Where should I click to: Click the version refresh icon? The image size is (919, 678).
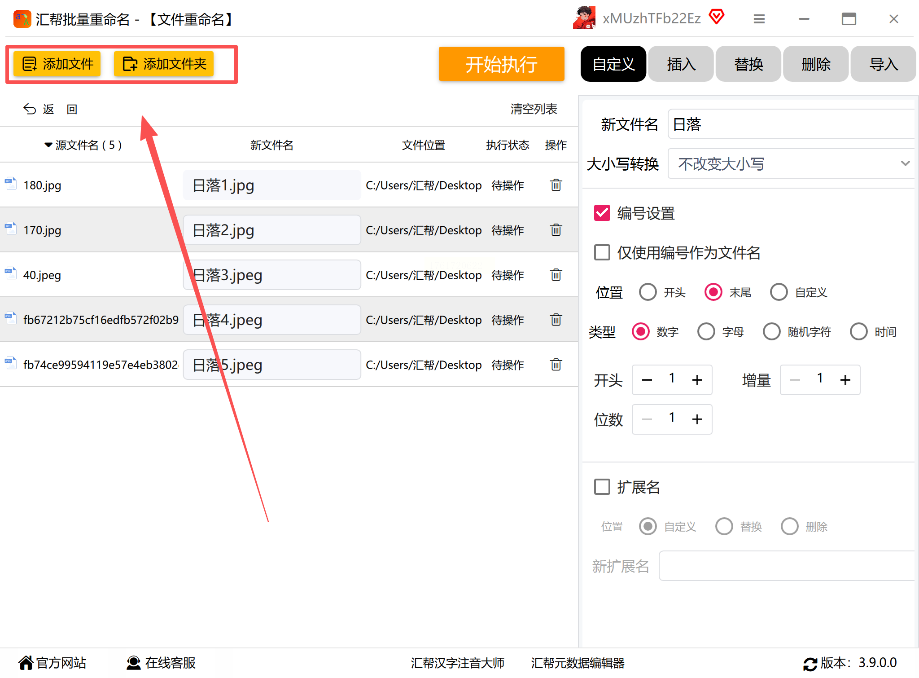point(810,664)
